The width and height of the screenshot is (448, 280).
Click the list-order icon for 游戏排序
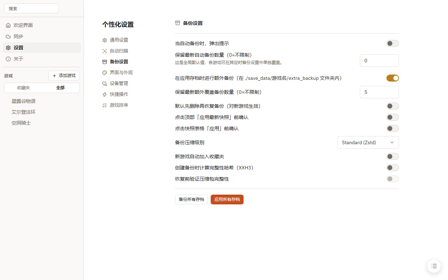[104, 105]
